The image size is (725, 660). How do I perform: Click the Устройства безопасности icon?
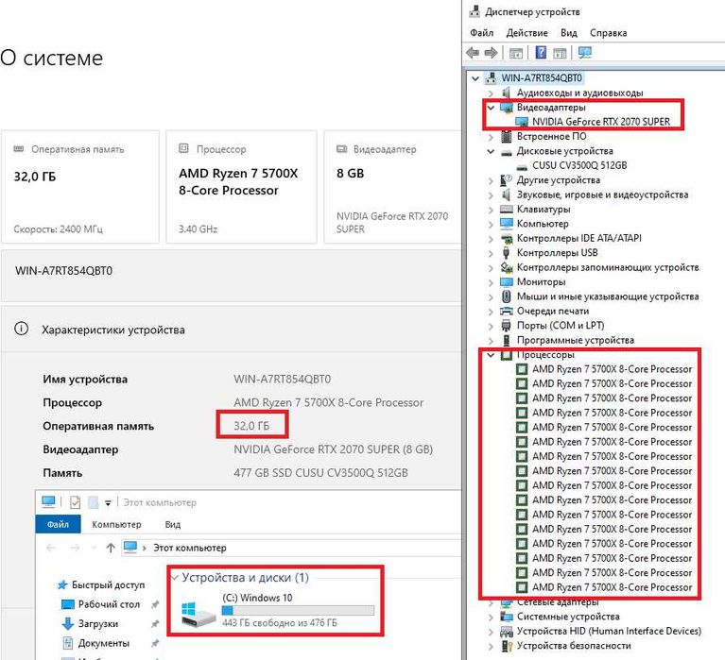(x=507, y=646)
